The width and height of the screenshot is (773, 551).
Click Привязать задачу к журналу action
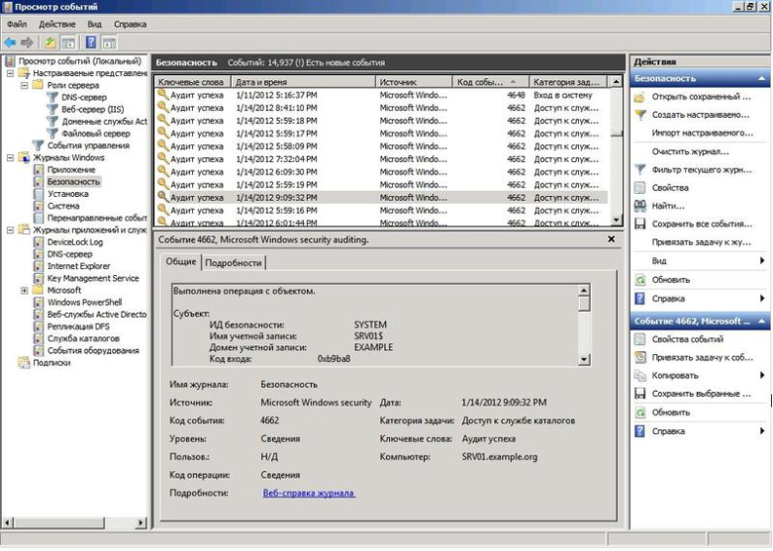point(702,242)
